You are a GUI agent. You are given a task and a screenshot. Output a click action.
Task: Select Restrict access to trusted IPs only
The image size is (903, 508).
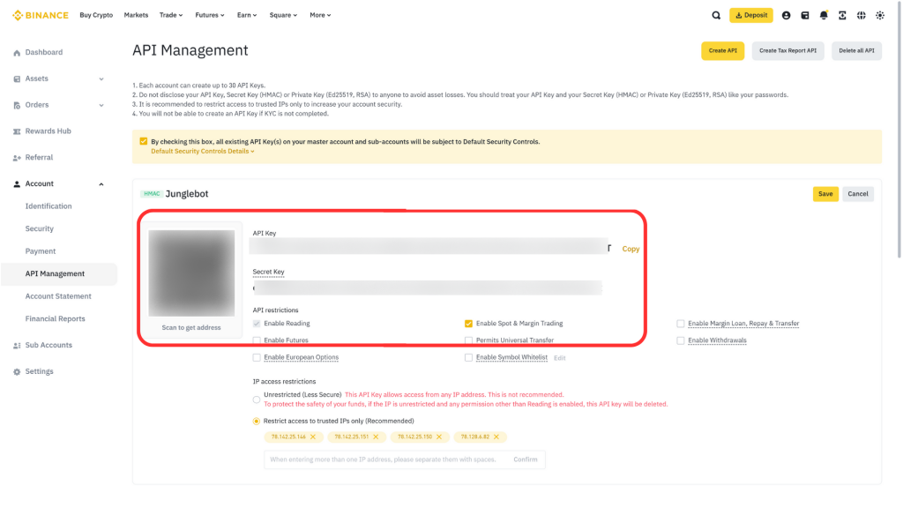coord(257,422)
